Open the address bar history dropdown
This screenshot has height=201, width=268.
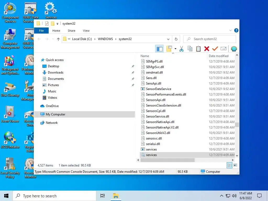168,39
